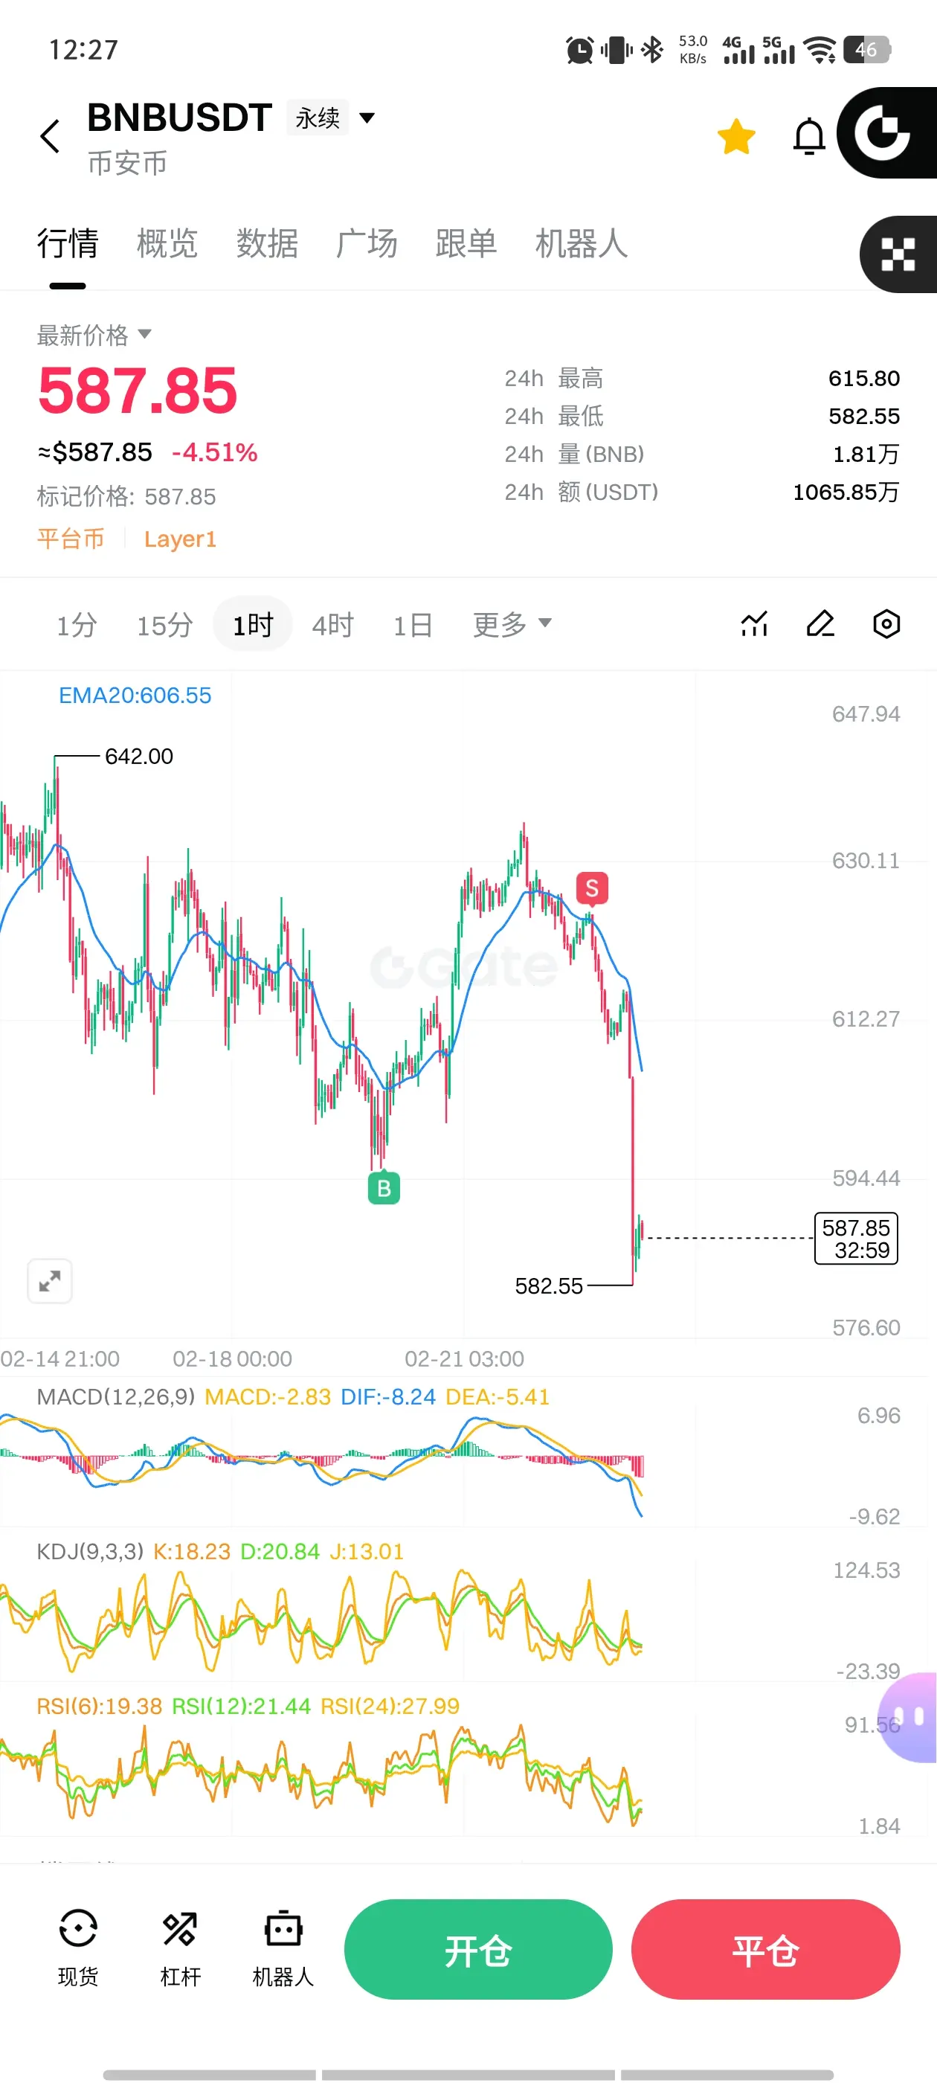This screenshot has height=2083, width=937.
Task: Toggle the yellow favorite star
Action: tap(735, 136)
